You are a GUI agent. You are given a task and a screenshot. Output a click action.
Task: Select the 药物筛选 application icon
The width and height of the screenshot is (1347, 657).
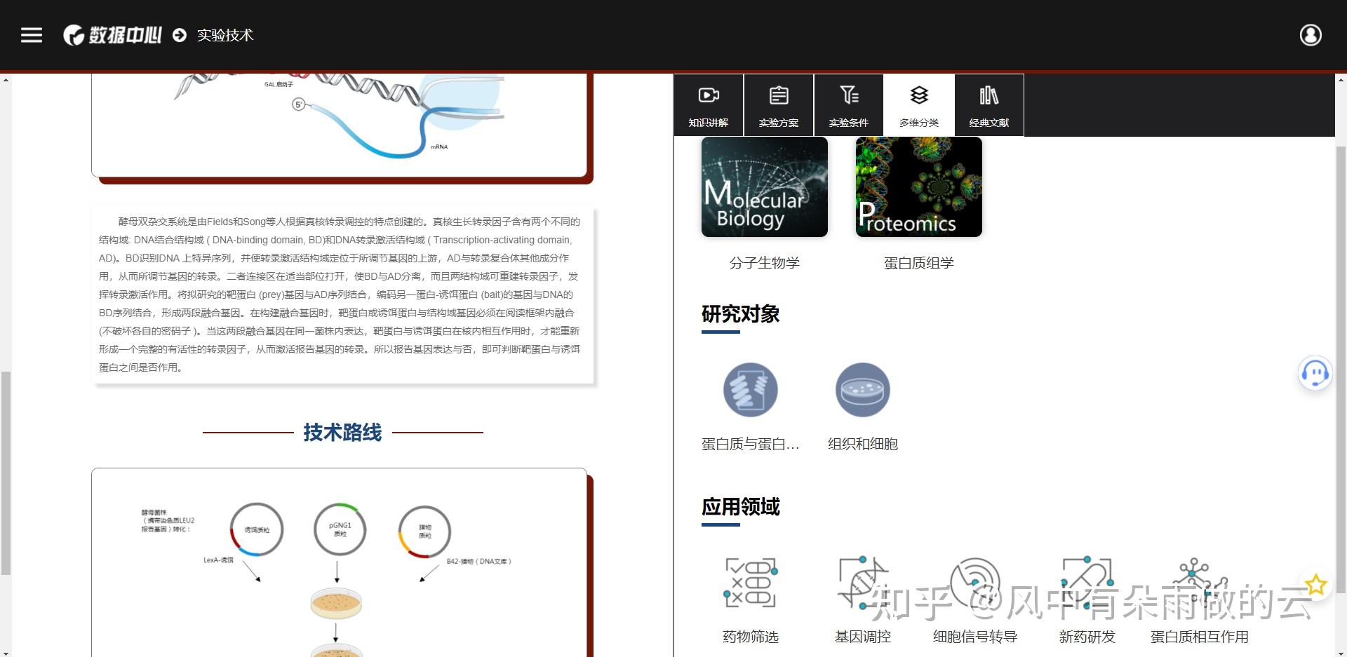(x=749, y=582)
